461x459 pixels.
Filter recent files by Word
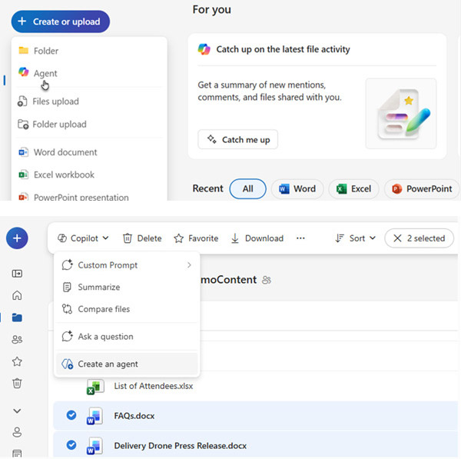pyautogui.click(x=297, y=188)
